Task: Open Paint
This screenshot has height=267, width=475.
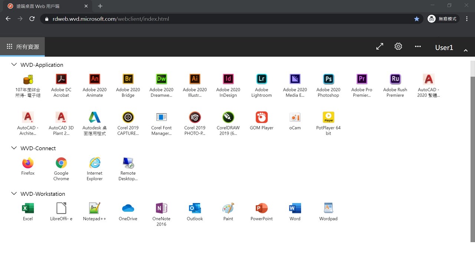Action: [x=228, y=212]
